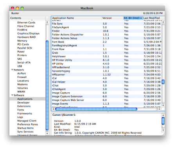Open the Firewall entry
This screenshot has height=148, width=174.
coord(22,77)
